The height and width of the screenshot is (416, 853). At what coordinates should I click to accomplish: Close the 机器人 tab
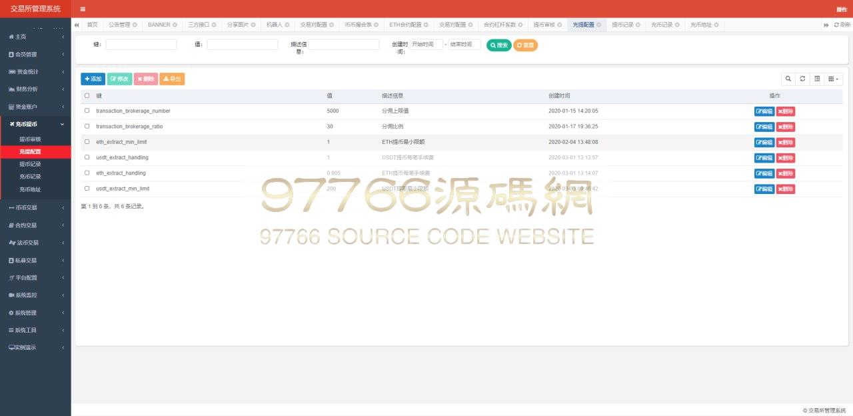tap(287, 25)
